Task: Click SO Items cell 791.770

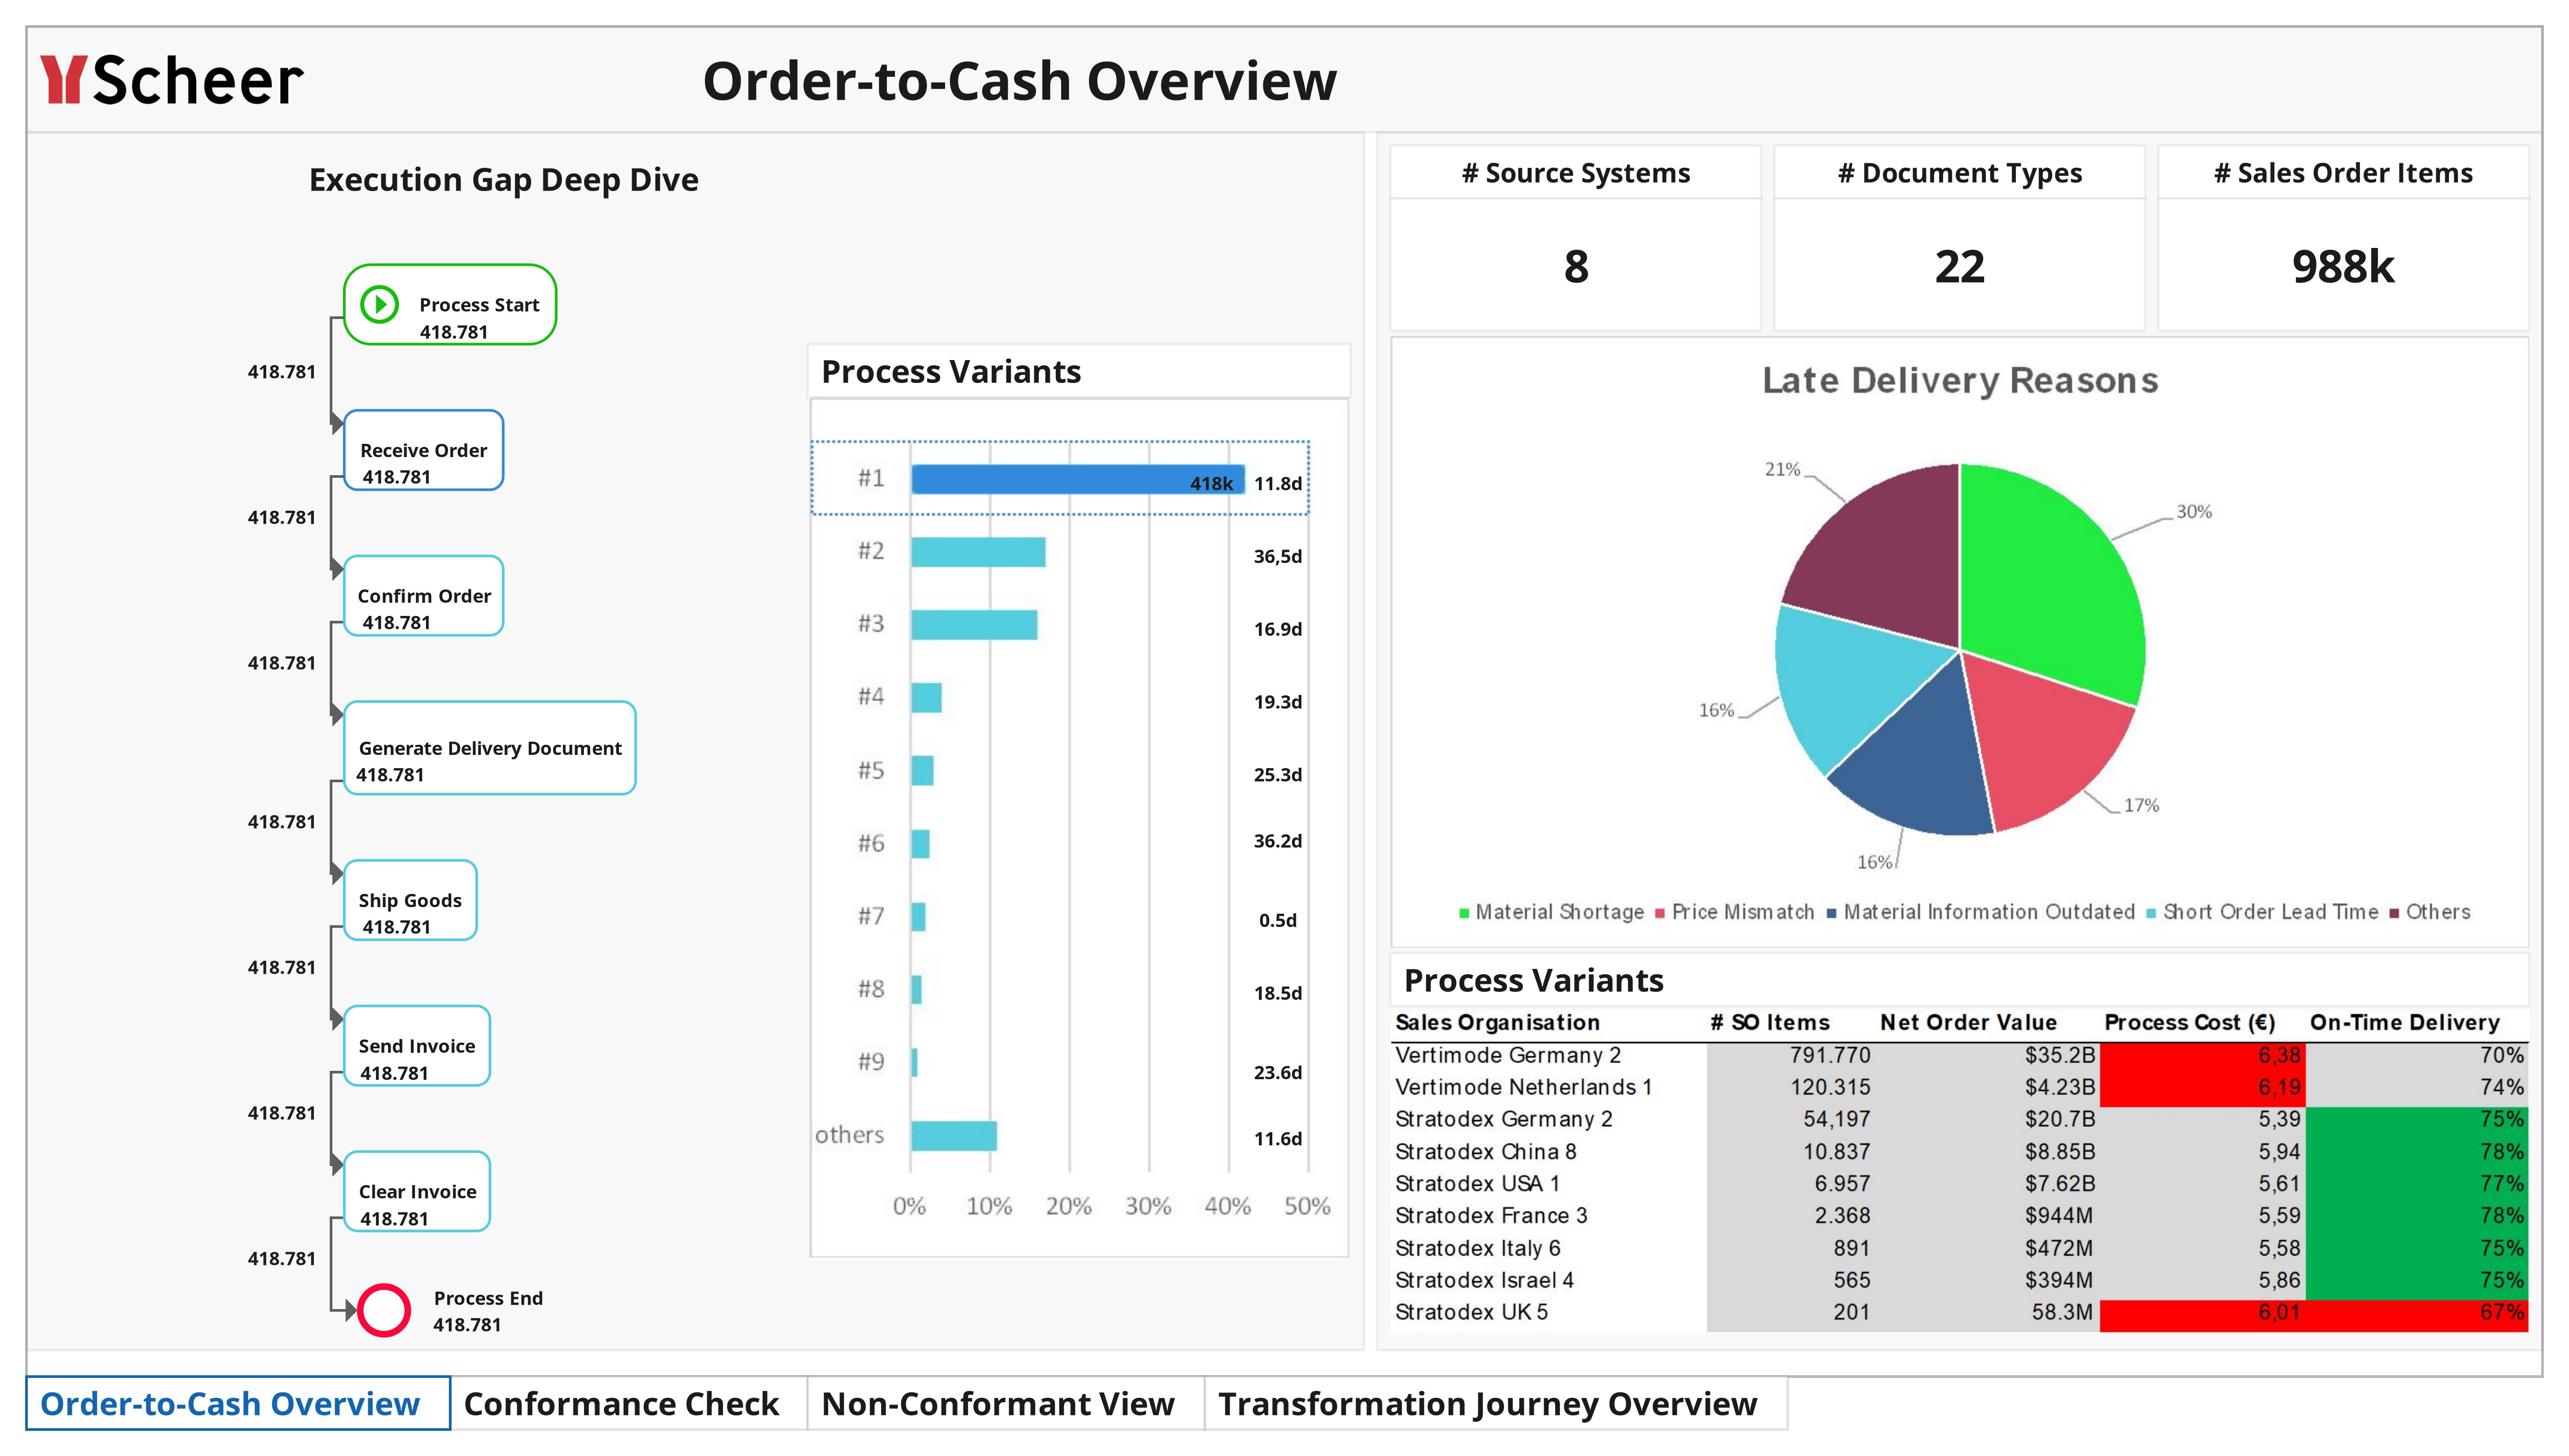Action: pos(1830,1056)
